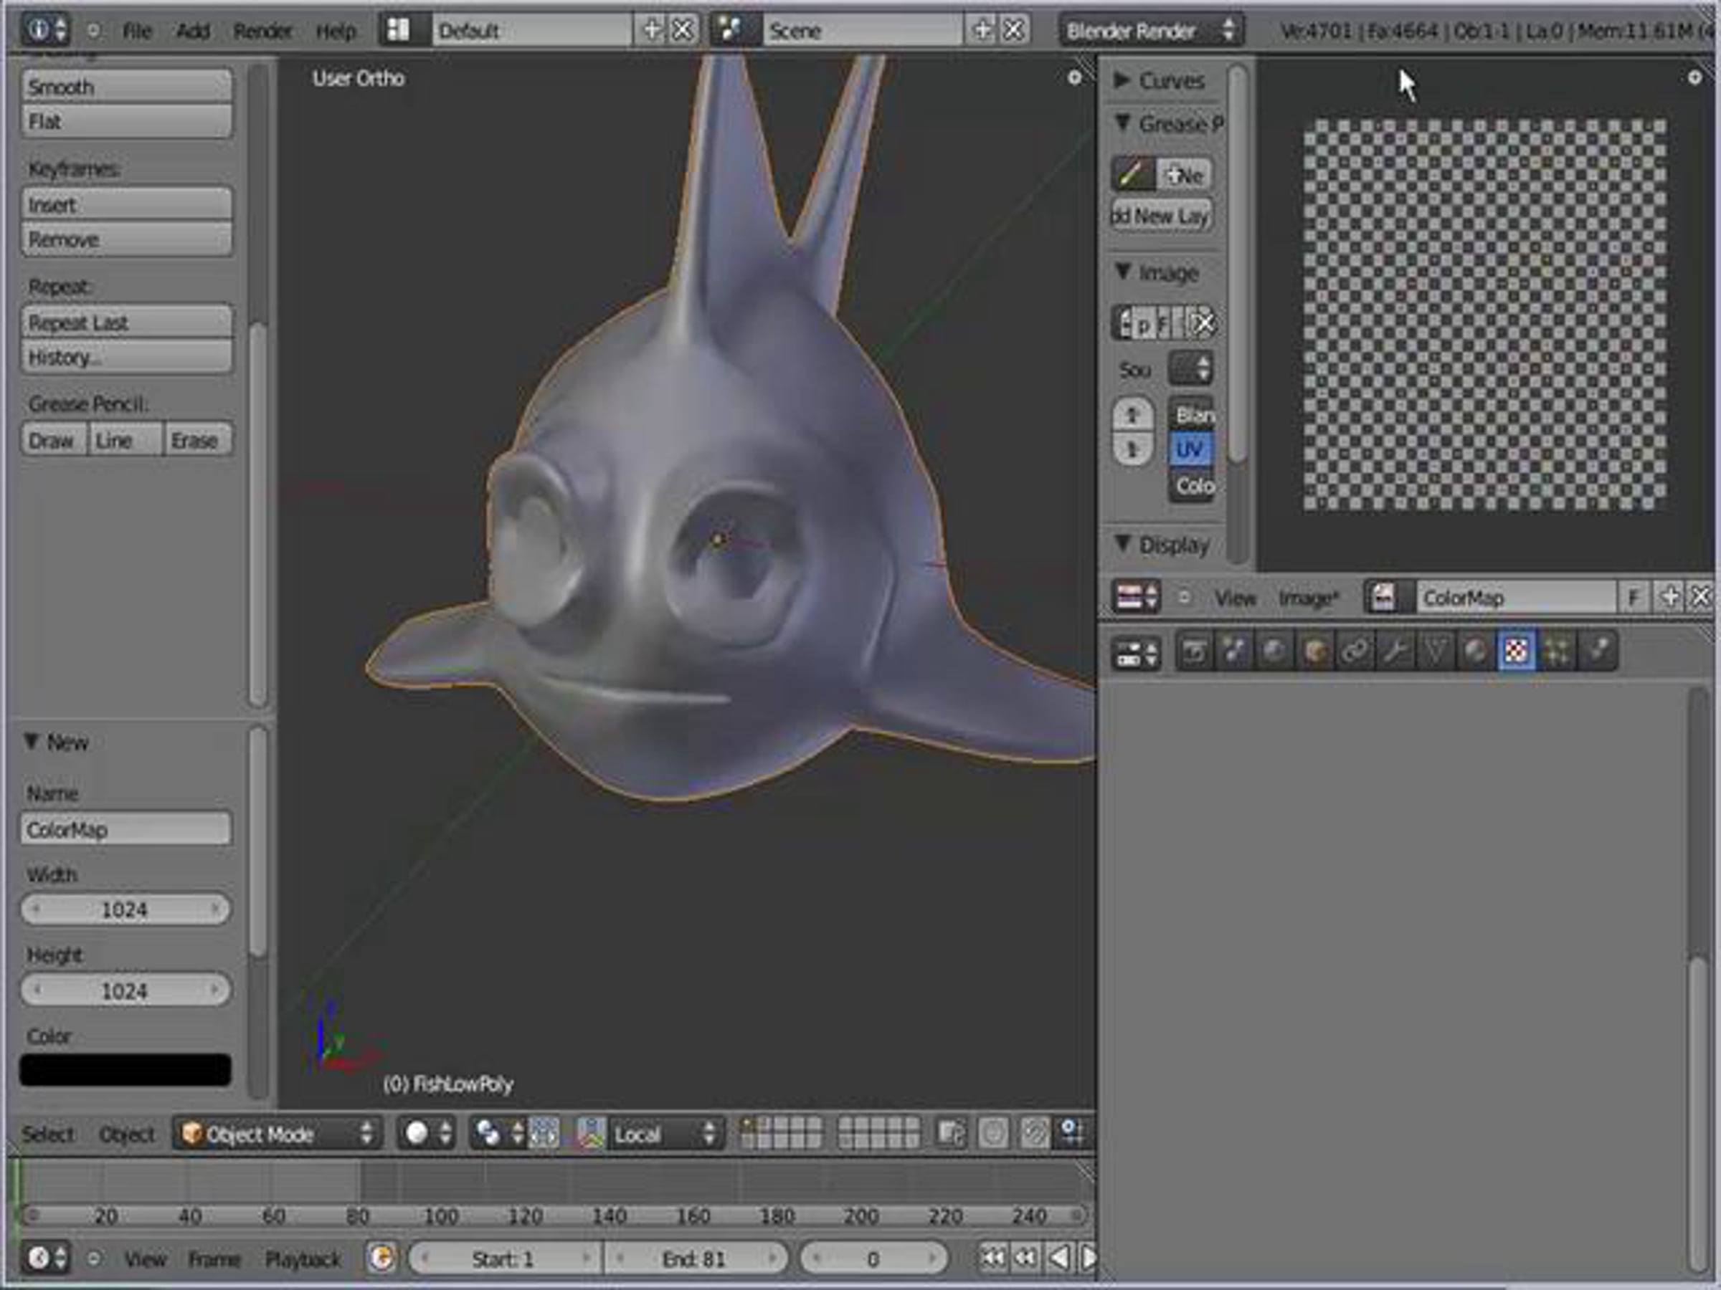Toggle the 3D manipulator widget button
1721x1290 pixels.
[x=591, y=1134]
